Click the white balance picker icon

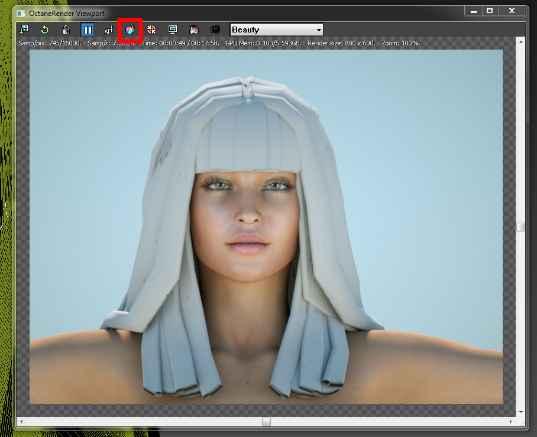pos(151,30)
